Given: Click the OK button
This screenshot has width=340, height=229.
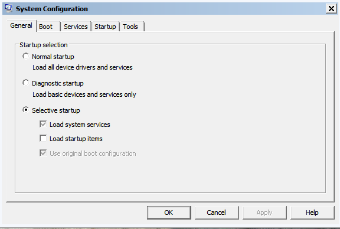Looking at the screenshot, I should click(169, 212).
